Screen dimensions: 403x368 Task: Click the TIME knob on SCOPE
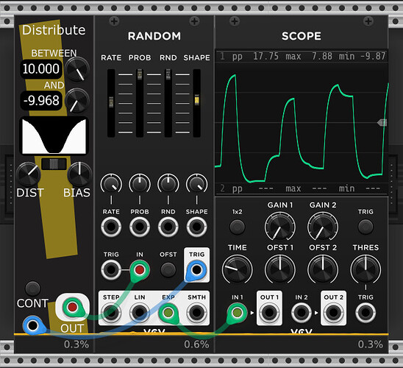[x=237, y=269]
